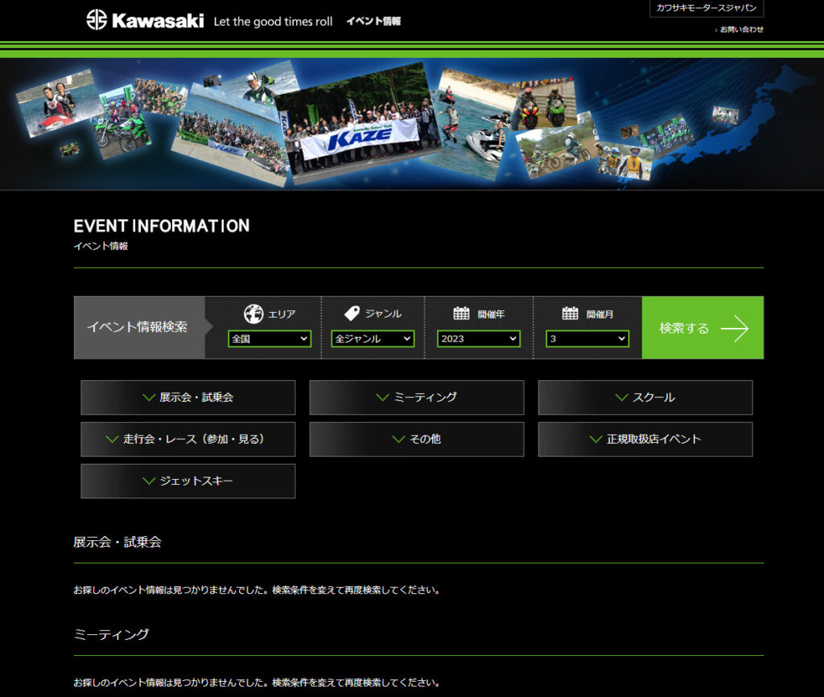The image size is (824, 697).
Task: Click the calendar icon beside 開催月
Action: click(x=570, y=314)
